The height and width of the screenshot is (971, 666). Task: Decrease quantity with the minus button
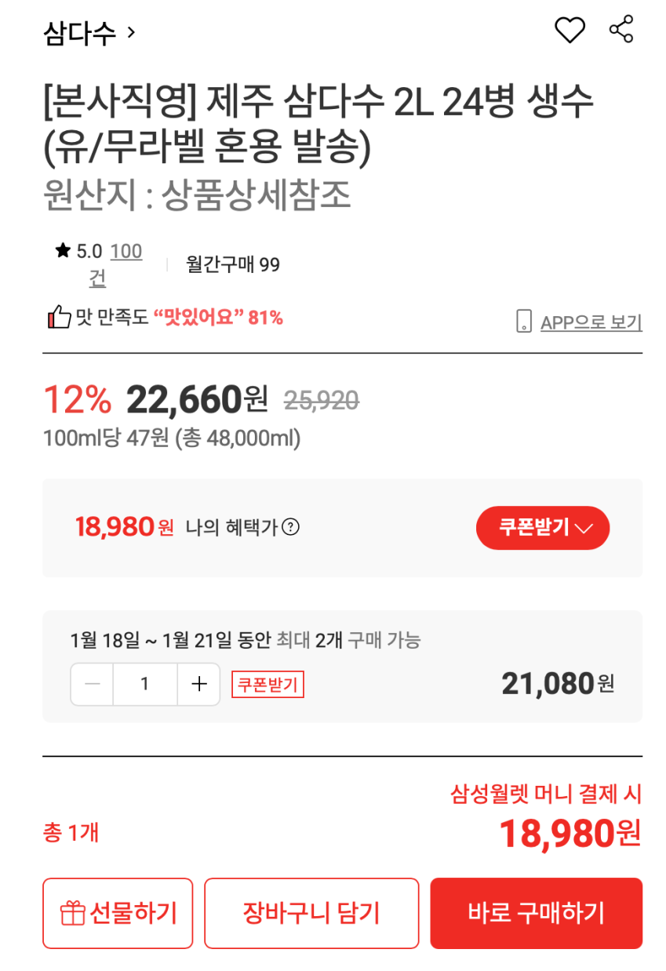[x=93, y=684]
